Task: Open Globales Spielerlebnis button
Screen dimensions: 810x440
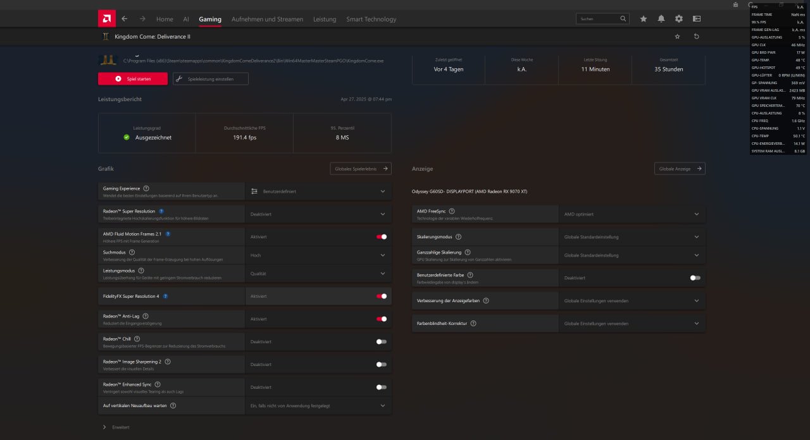Action: click(x=361, y=169)
